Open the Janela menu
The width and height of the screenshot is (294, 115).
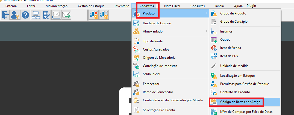tap(219, 6)
